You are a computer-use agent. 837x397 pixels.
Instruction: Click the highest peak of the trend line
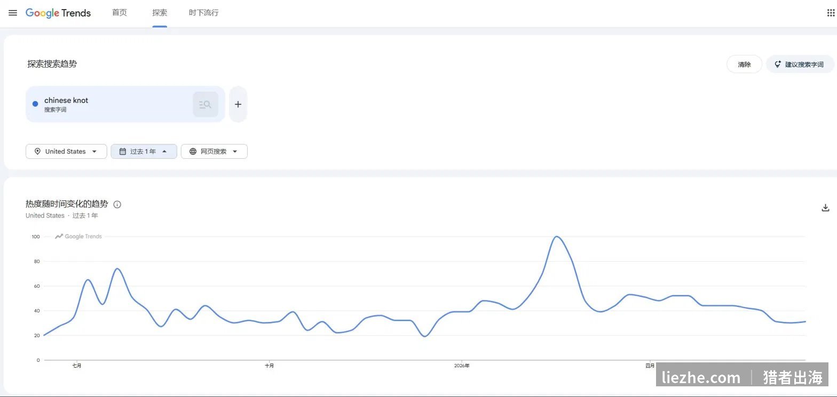pyautogui.click(x=557, y=237)
